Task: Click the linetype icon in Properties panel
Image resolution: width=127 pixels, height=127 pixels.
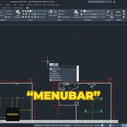Action: 81,17
